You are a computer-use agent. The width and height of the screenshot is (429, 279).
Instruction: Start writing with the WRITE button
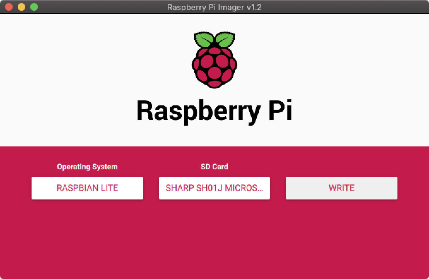click(342, 188)
